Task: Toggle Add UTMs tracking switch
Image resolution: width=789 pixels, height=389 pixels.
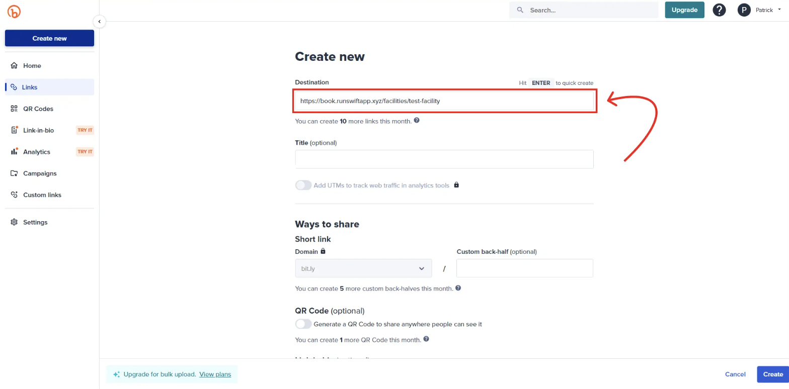Action: pyautogui.click(x=303, y=185)
